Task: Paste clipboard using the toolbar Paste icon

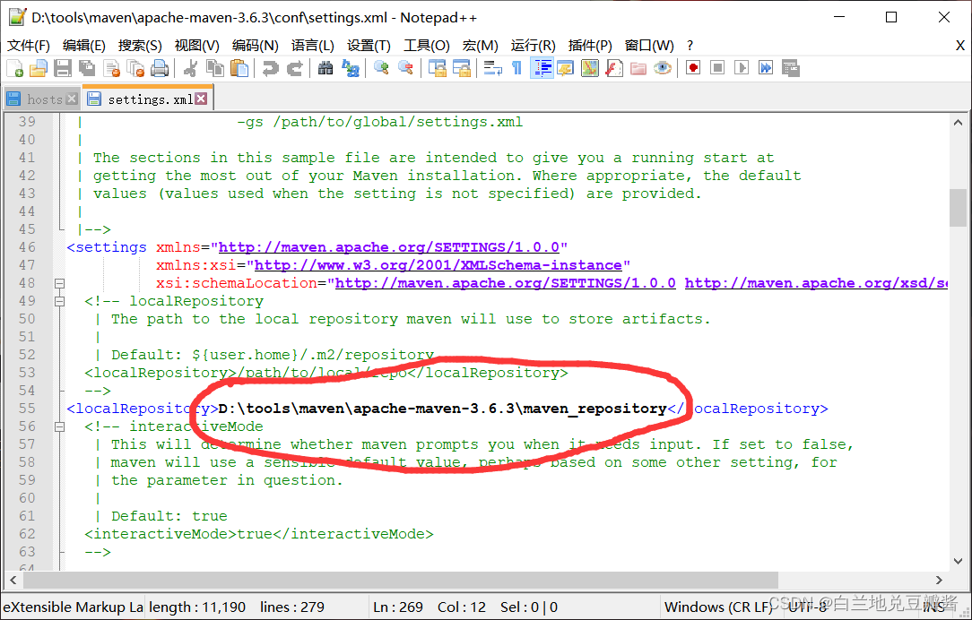Action: pyautogui.click(x=239, y=68)
